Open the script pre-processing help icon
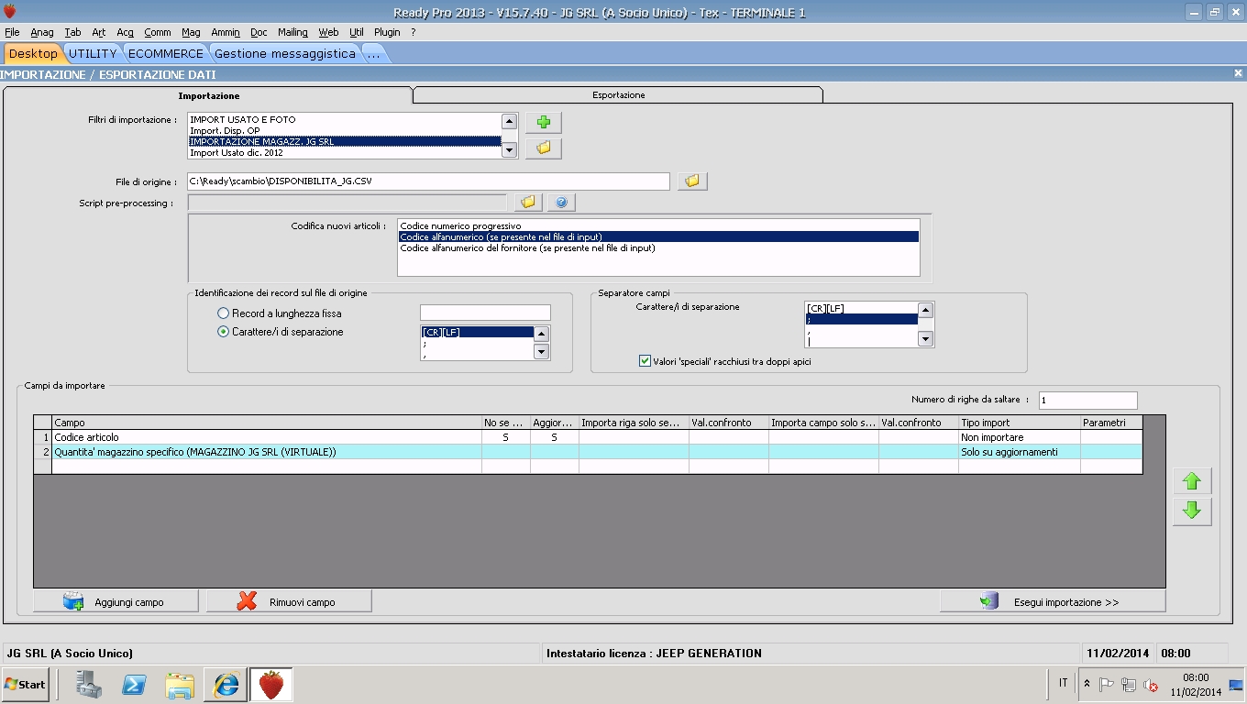Screen dimensions: 1247x704 (561, 203)
